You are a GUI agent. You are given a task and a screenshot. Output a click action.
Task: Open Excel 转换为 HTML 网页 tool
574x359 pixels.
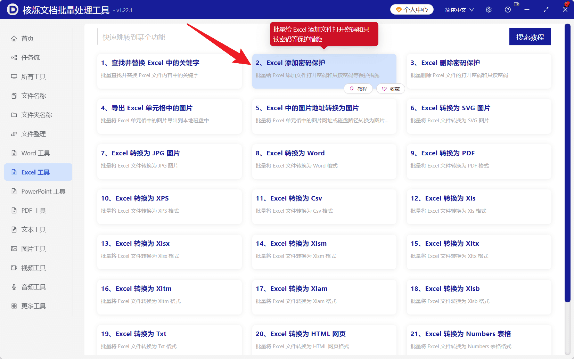324,340
